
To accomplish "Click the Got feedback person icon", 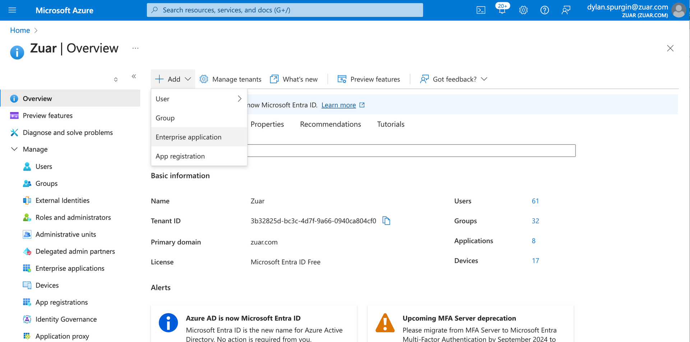I will click(x=424, y=79).
